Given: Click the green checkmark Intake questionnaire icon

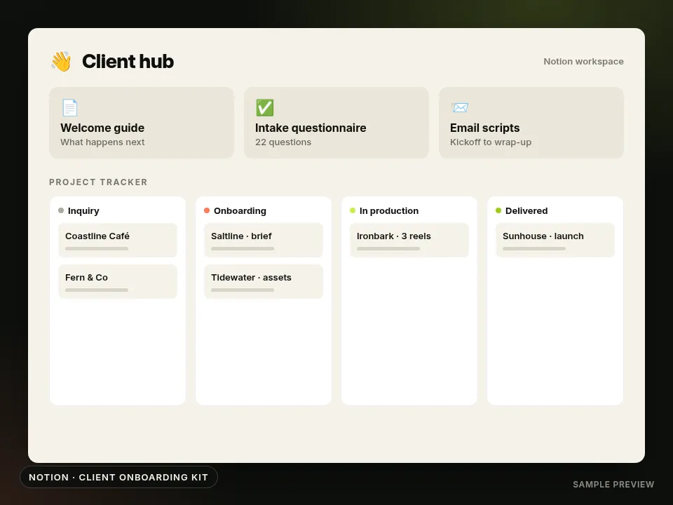Looking at the screenshot, I should click(x=264, y=107).
